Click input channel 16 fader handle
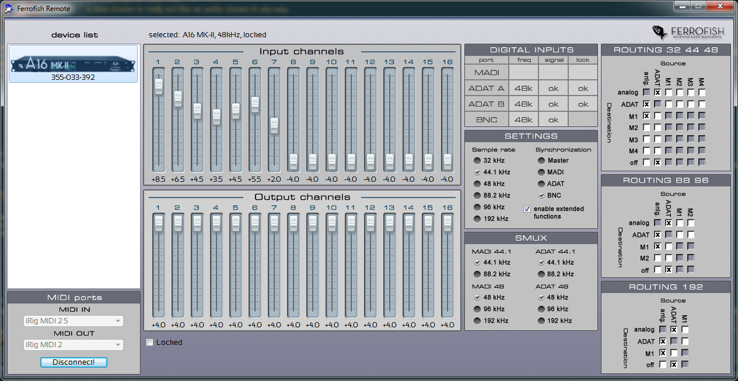 coord(447,161)
